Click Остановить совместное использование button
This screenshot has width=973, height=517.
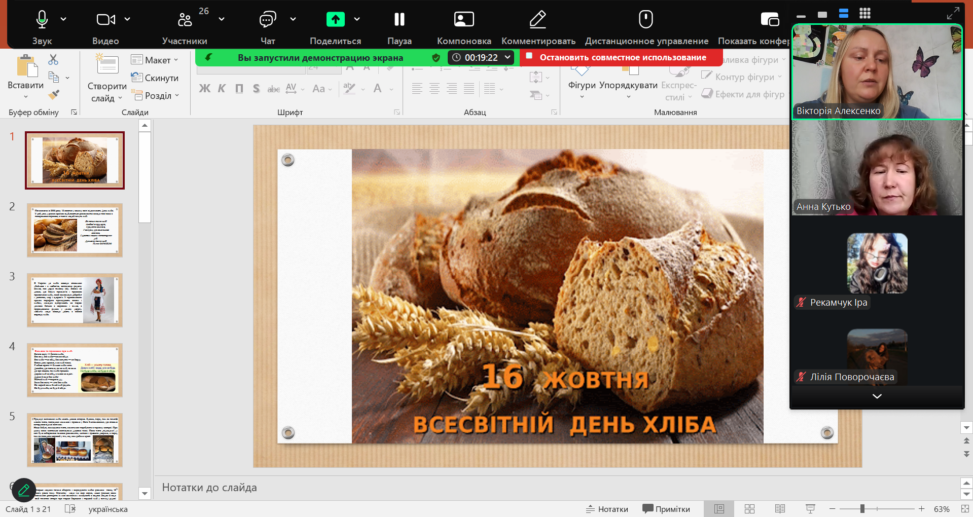tap(622, 57)
